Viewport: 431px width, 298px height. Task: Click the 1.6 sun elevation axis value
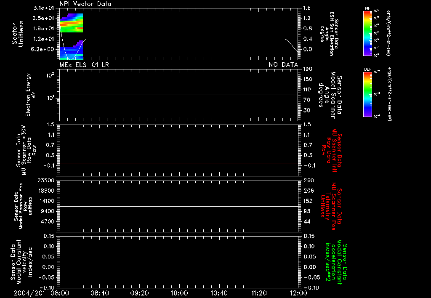click(x=307, y=8)
